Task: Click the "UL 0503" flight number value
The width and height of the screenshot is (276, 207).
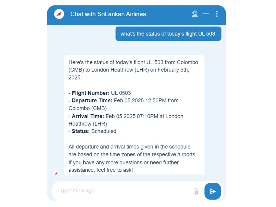Action: 121,93
